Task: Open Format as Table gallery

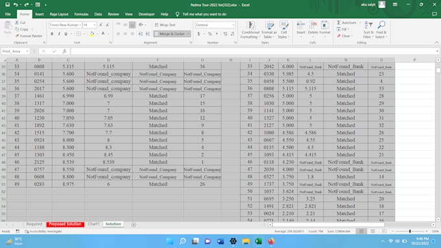Action: click(269, 30)
